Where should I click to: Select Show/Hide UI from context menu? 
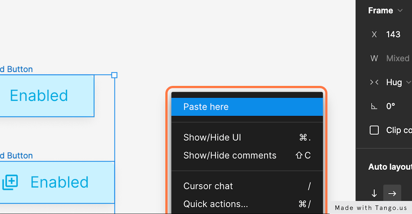pos(212,138)
